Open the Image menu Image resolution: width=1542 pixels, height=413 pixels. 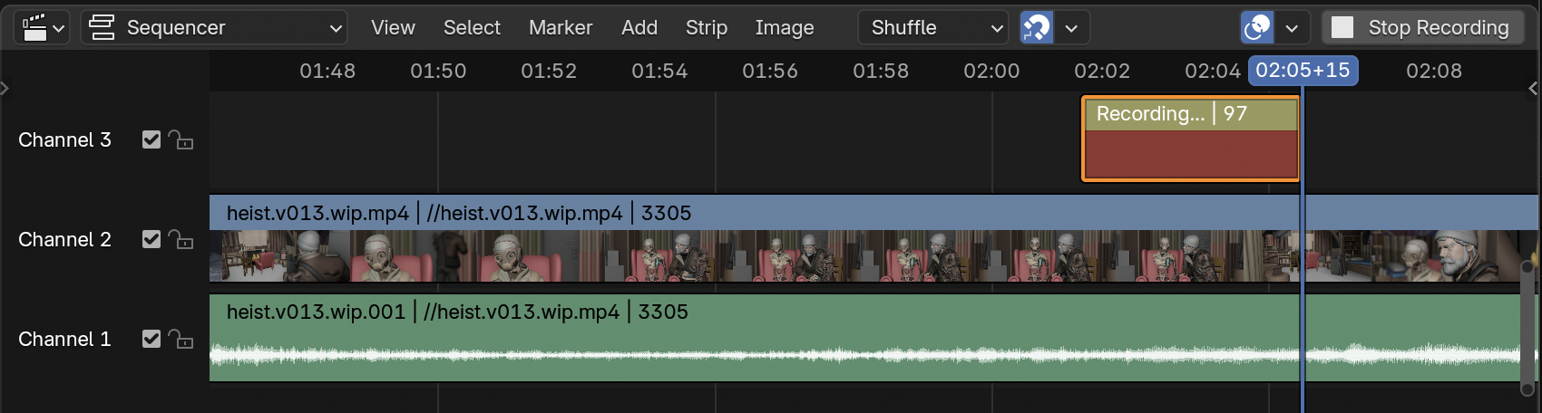[785, 28]
